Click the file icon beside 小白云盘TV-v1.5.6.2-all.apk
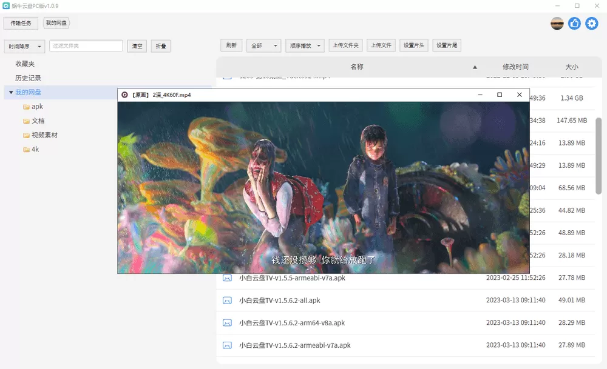The image size is (607, 369). point(227,300)
